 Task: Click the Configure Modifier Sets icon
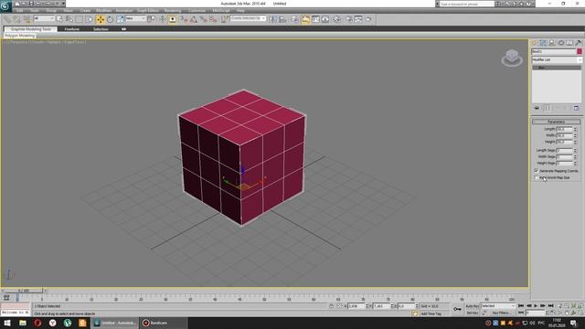tap(577, 108)
